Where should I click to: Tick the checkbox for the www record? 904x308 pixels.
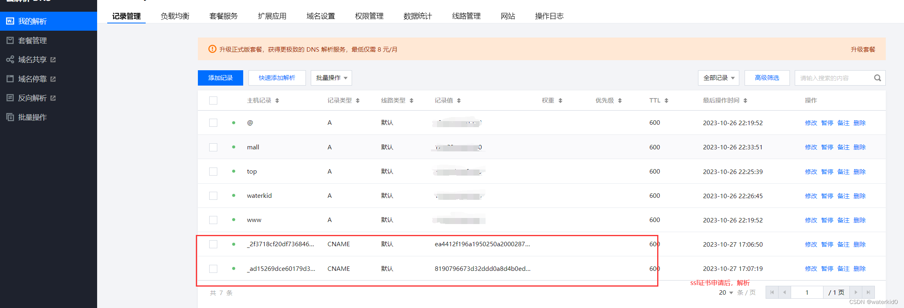click(213, 220)
